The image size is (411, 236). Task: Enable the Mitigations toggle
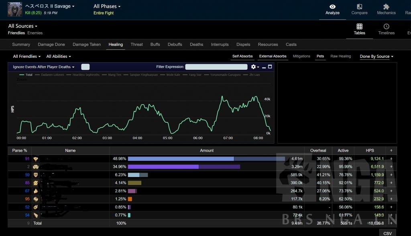point(301,56)
